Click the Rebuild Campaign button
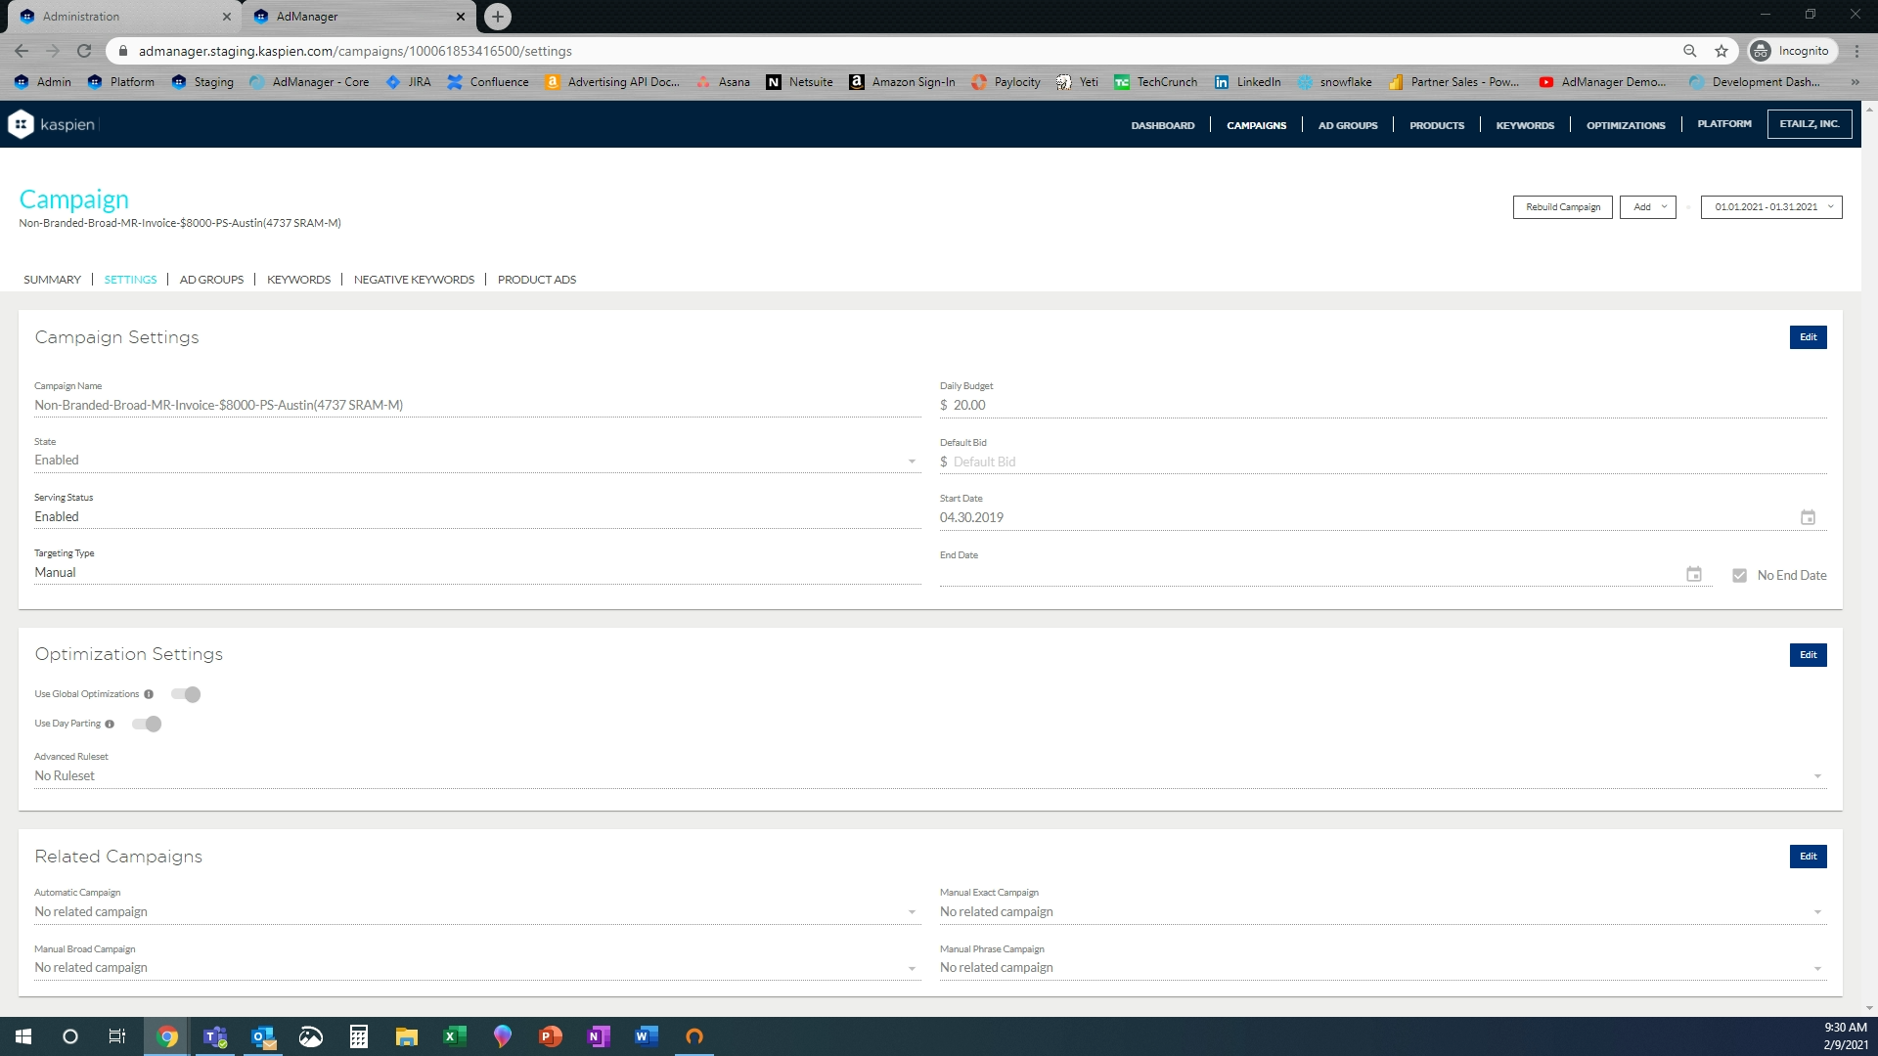 (x=1562, y=207)
